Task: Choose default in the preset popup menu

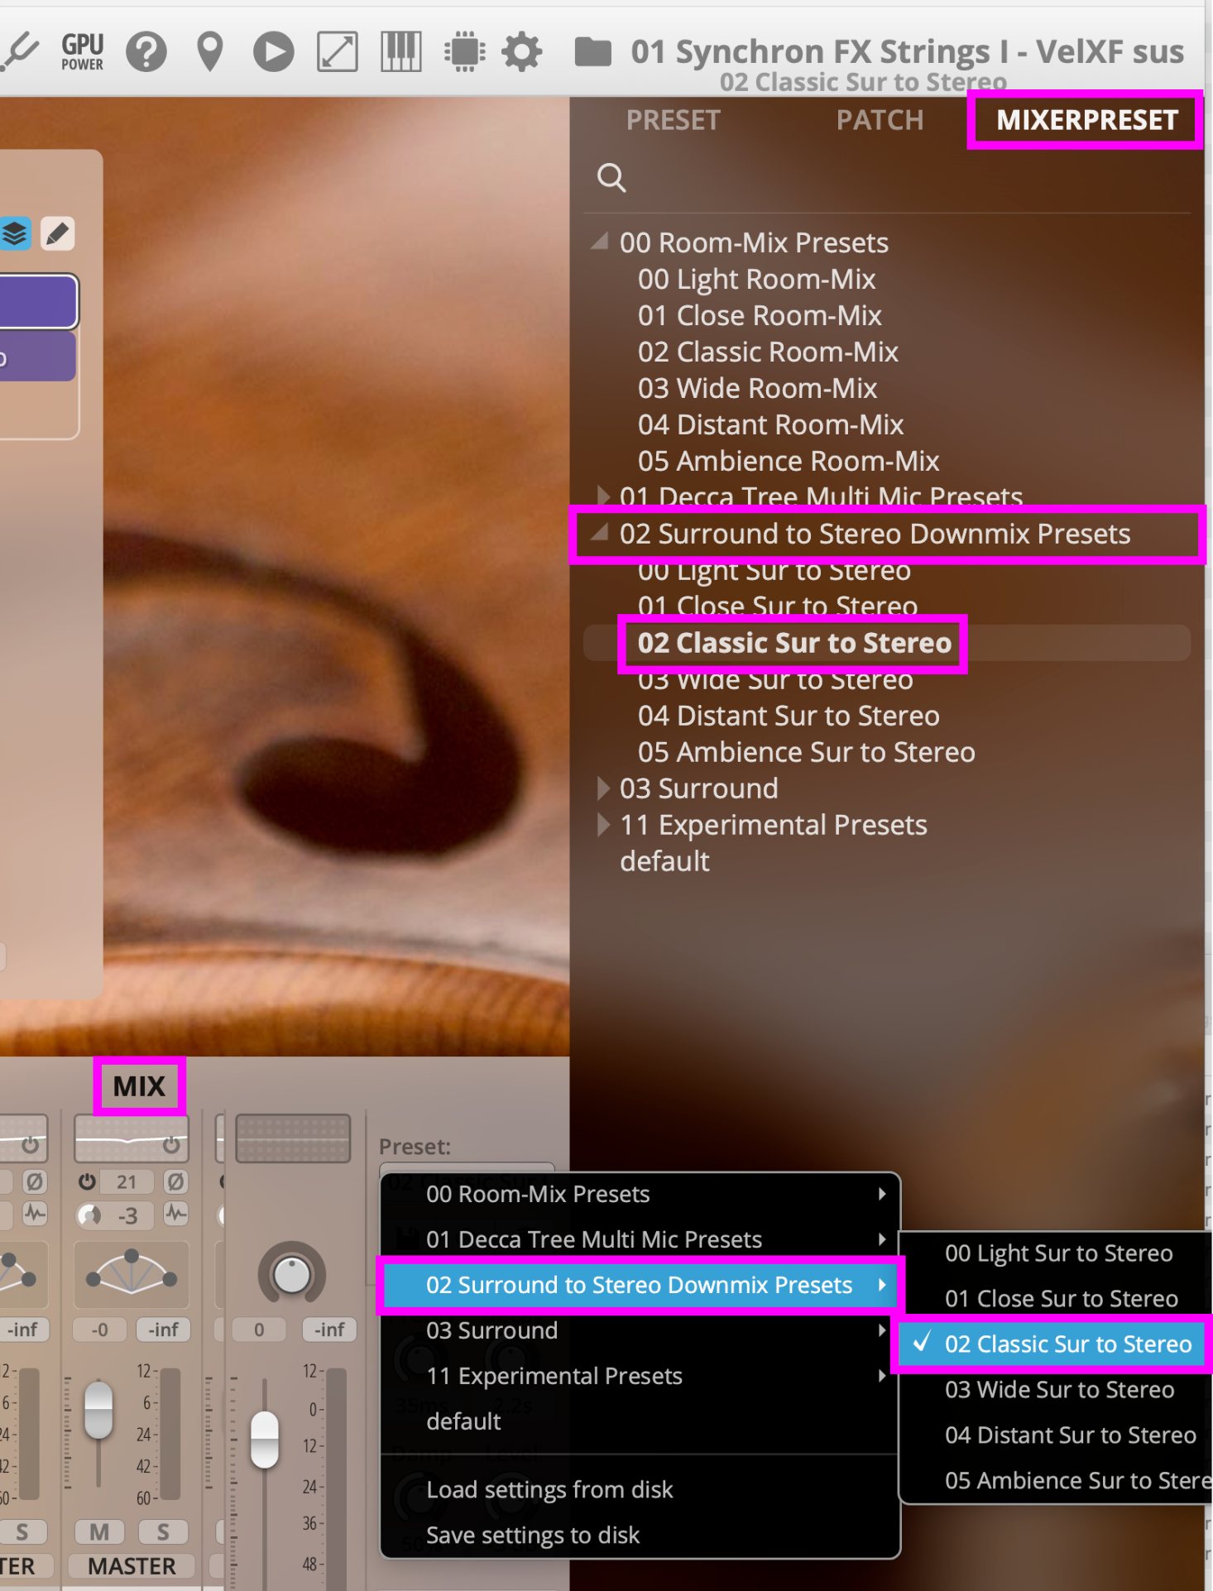Action: [x=640, y=1421]
